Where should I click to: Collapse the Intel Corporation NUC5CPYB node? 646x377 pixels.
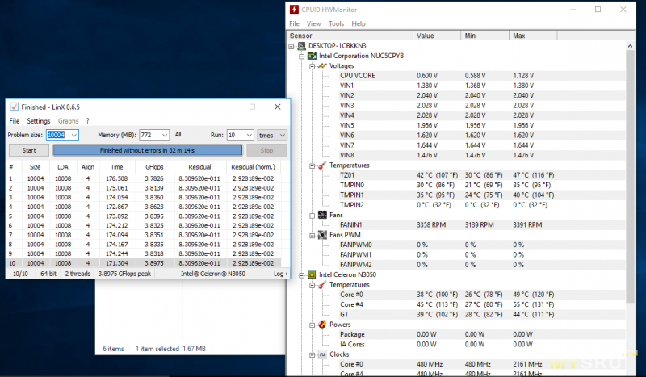301,56
